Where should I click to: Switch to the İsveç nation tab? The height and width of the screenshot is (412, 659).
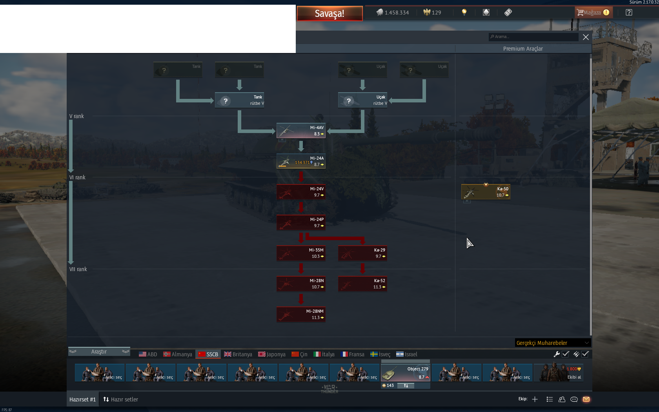[x=380, y=354]
